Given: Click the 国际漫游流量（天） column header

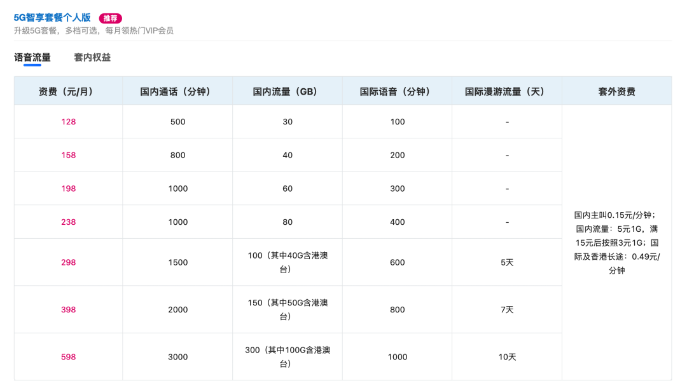Looking at the screenshot, I should pos(506,91).
